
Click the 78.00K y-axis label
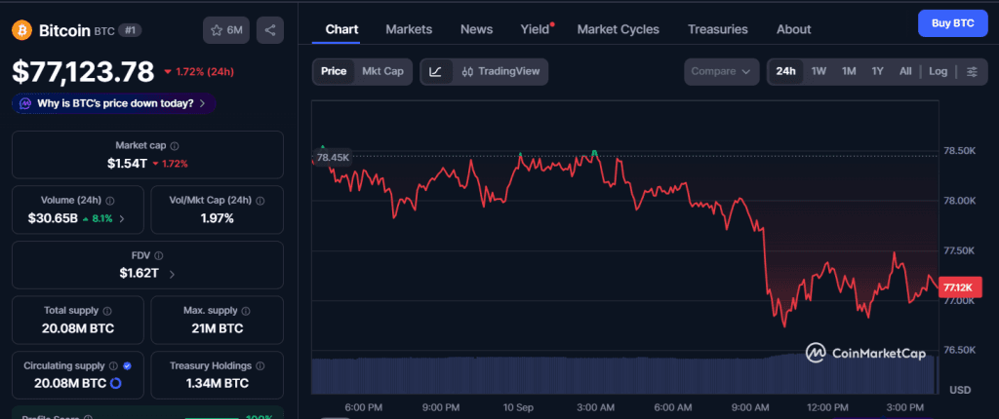958,201
